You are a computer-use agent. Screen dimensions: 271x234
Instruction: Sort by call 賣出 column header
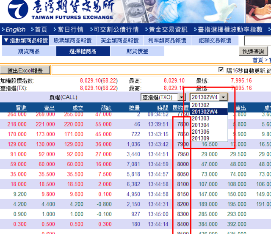point(50,108)
